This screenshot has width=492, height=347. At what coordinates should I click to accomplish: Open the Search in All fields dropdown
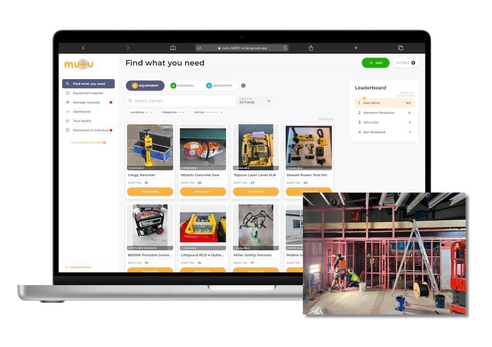click(x=254, y=101)
